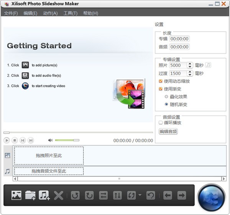Click the 编辑音频 button
Image resolution: width=230 pixels, height=215 pixels.
coord(168,132)
